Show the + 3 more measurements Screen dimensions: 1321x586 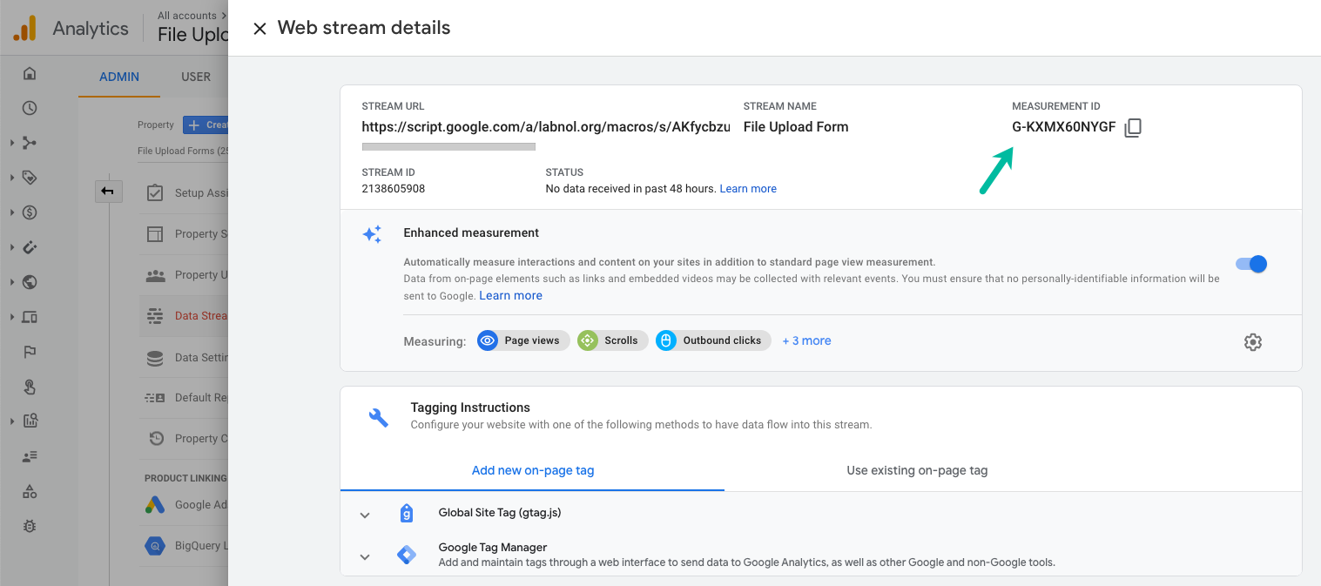[806, 341]
